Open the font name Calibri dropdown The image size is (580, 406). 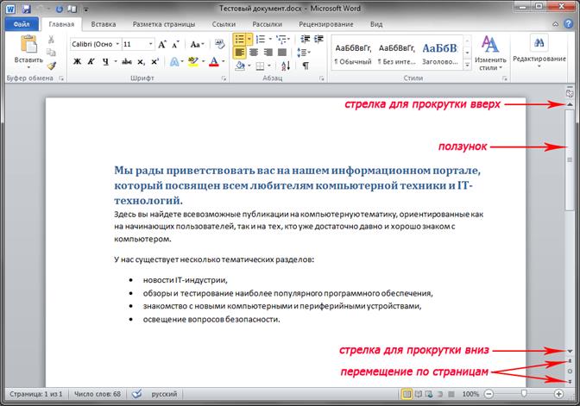click(x=116, y=43)
